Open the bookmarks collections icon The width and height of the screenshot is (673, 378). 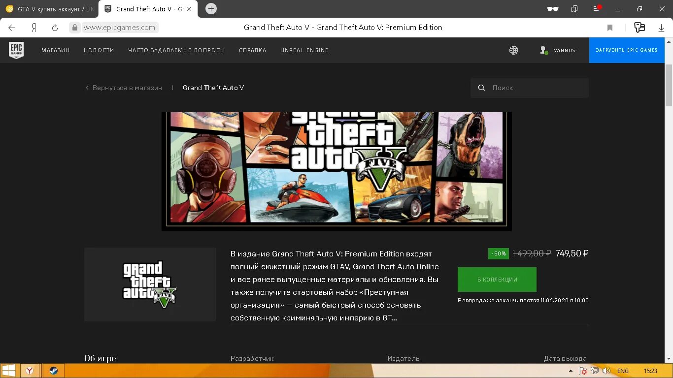point(574,9)
